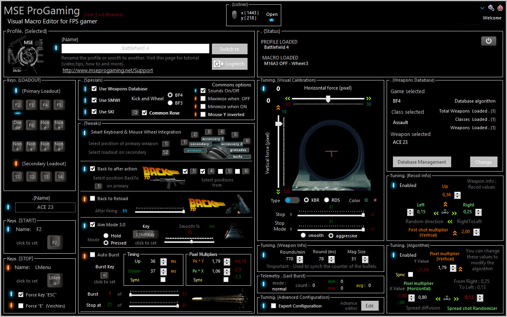Viewport: 507px width, 317px height.
Task: Adjust the Rounds/min stepper
Action: (x=299, y=259)
